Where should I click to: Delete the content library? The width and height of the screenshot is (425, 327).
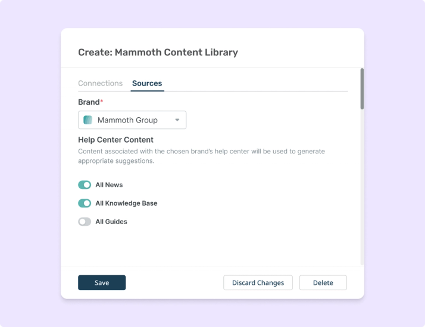coord(323,282)
